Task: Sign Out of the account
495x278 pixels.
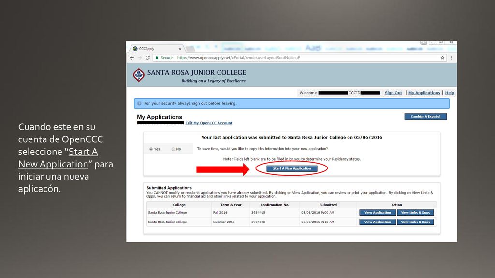Action: (x=393, y=93)
